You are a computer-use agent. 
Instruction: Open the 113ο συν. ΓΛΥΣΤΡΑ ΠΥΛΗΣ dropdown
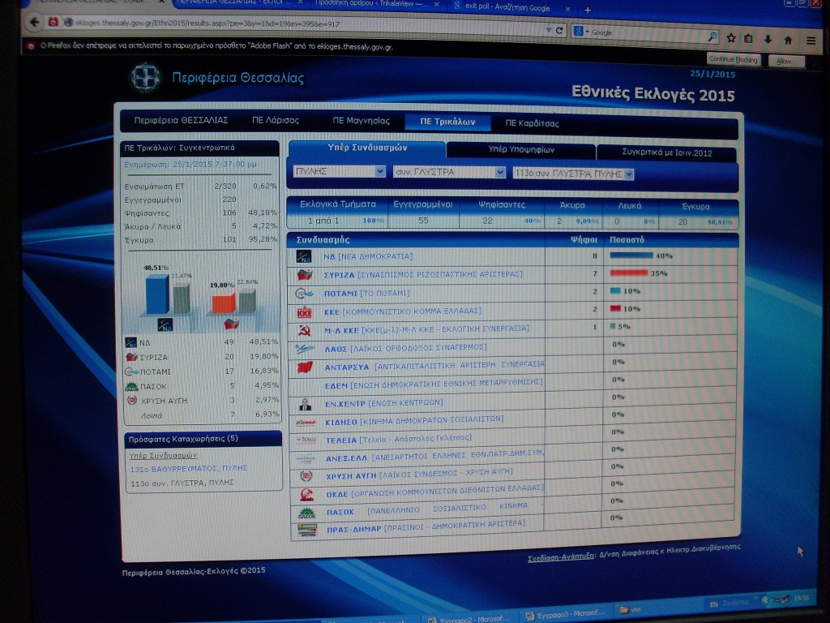[x=573, y=174]
